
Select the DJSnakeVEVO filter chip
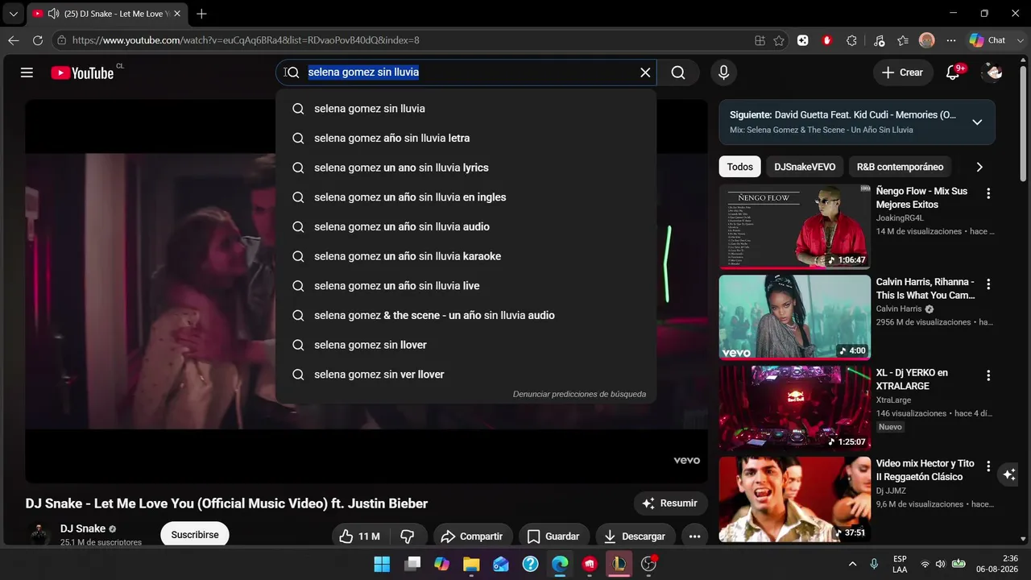coord(805,167)
